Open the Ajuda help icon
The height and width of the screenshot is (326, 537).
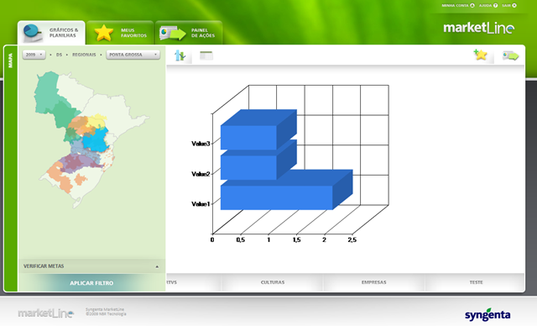pyautogui.click(x=495, y=6)
